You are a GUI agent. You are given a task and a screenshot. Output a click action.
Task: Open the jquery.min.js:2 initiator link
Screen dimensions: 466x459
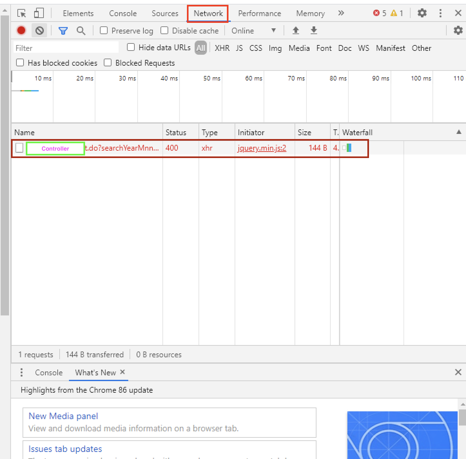pos(262,148)
